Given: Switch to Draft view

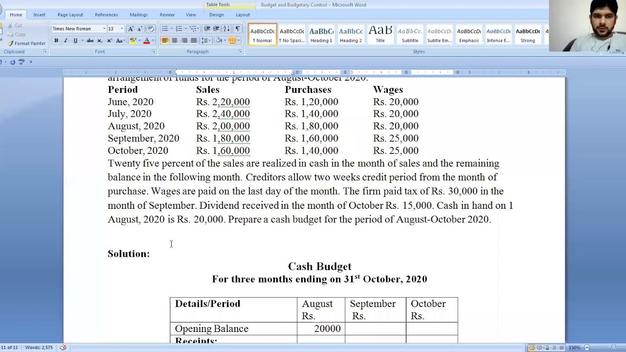Looking at the screenshot, I should coord(561,348).
